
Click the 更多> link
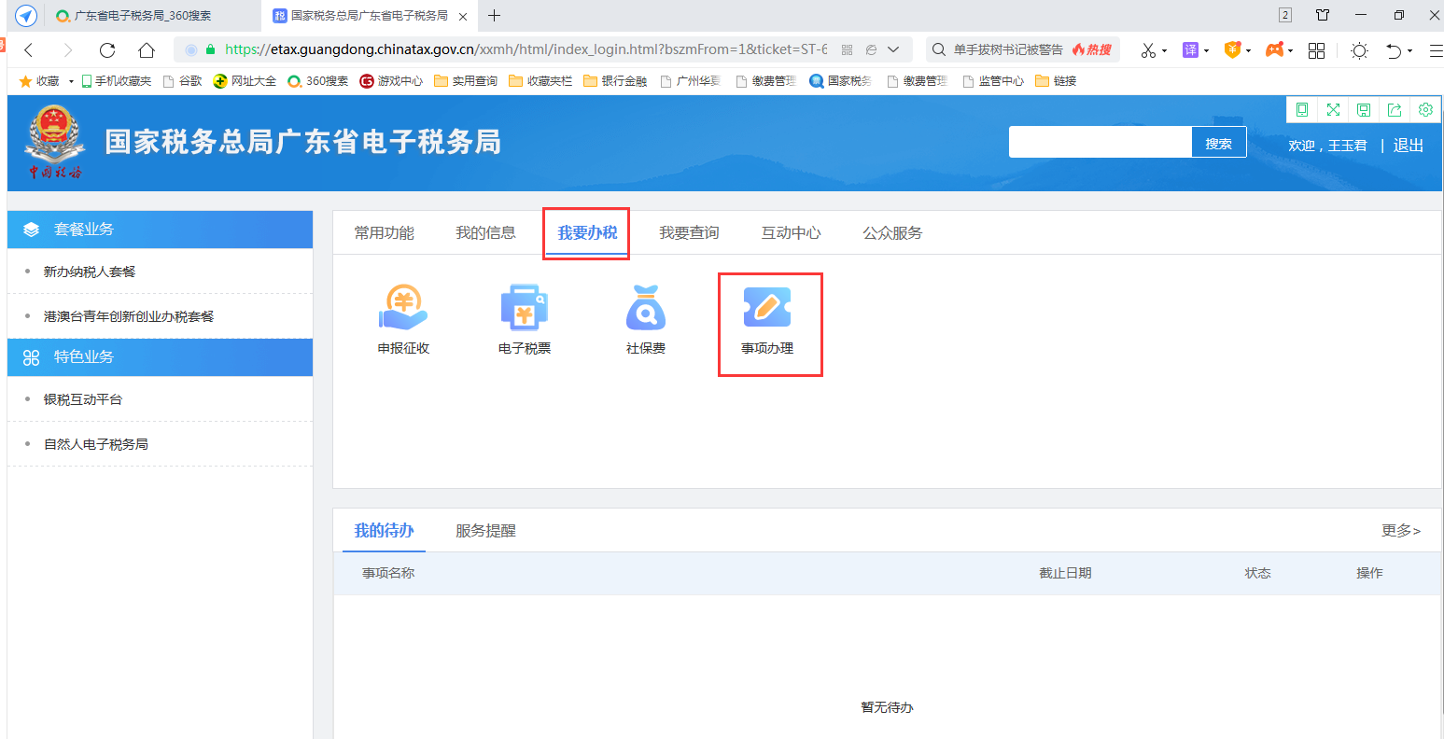pyautogui.click(x=1400, y=531)
